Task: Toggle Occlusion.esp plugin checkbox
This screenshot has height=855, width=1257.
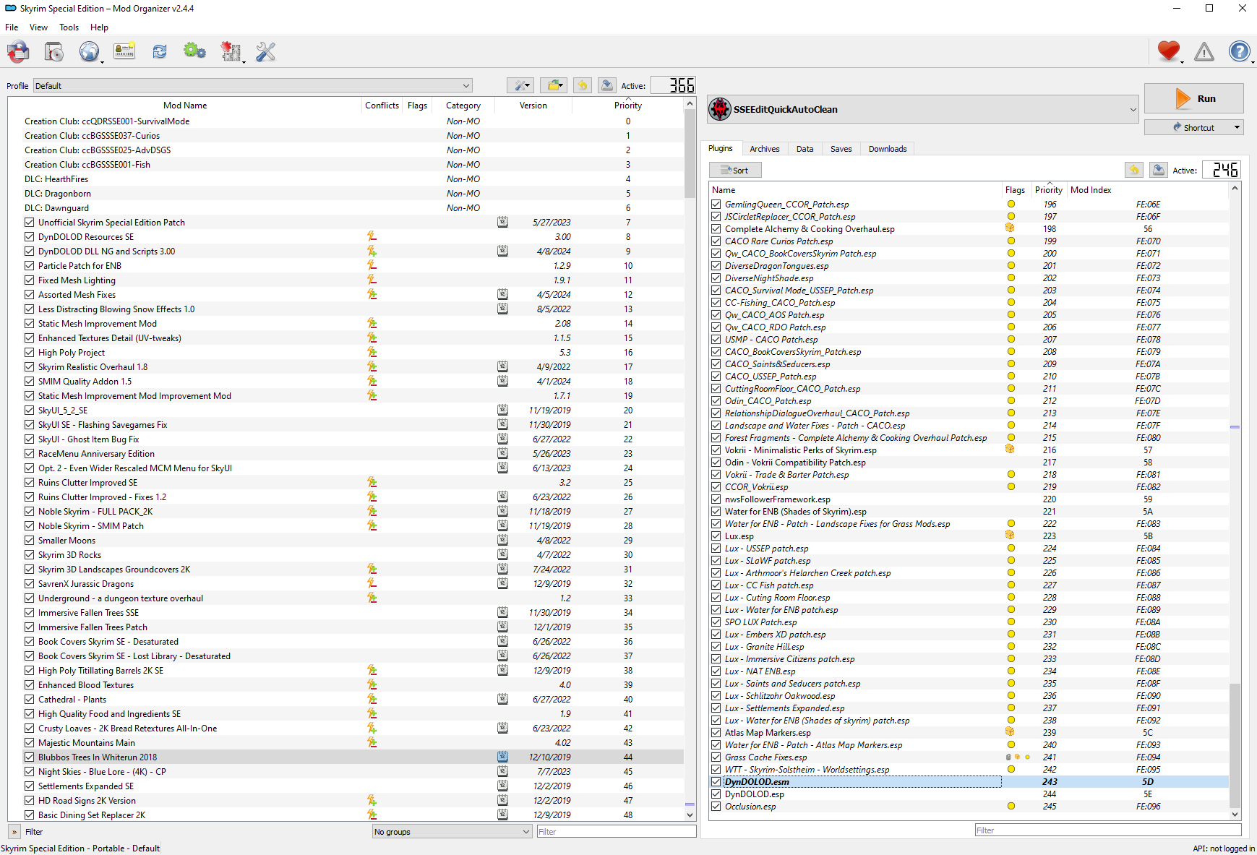Action: click(x=716, y=807)
